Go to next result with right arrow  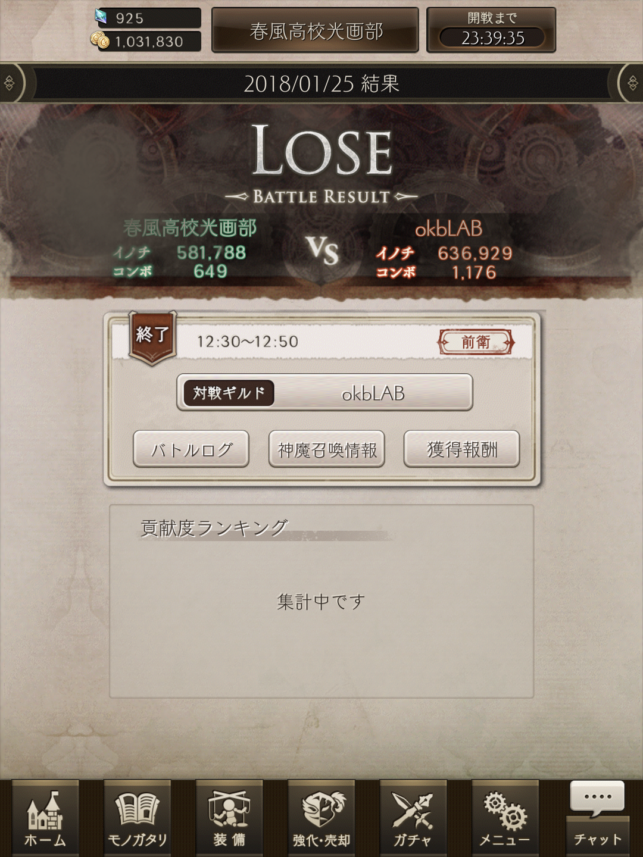click(632, 83)
